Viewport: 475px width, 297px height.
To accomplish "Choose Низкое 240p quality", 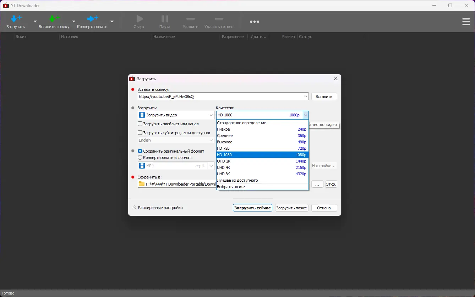I will coord(262,129).
